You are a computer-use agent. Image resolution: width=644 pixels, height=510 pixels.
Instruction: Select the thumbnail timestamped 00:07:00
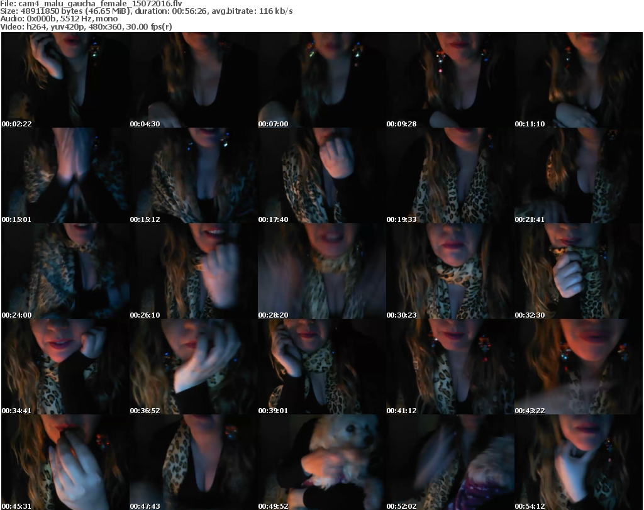322,80
